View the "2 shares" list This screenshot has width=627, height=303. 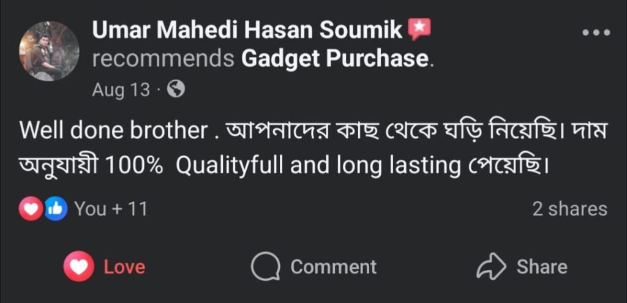[x=569, y=209]
